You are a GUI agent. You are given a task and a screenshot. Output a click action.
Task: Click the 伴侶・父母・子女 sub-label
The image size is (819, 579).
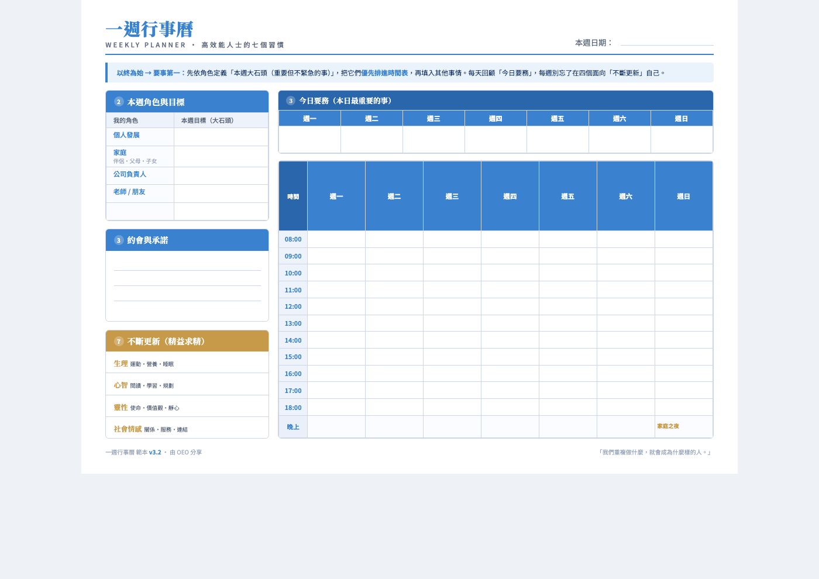click(135, 161)
